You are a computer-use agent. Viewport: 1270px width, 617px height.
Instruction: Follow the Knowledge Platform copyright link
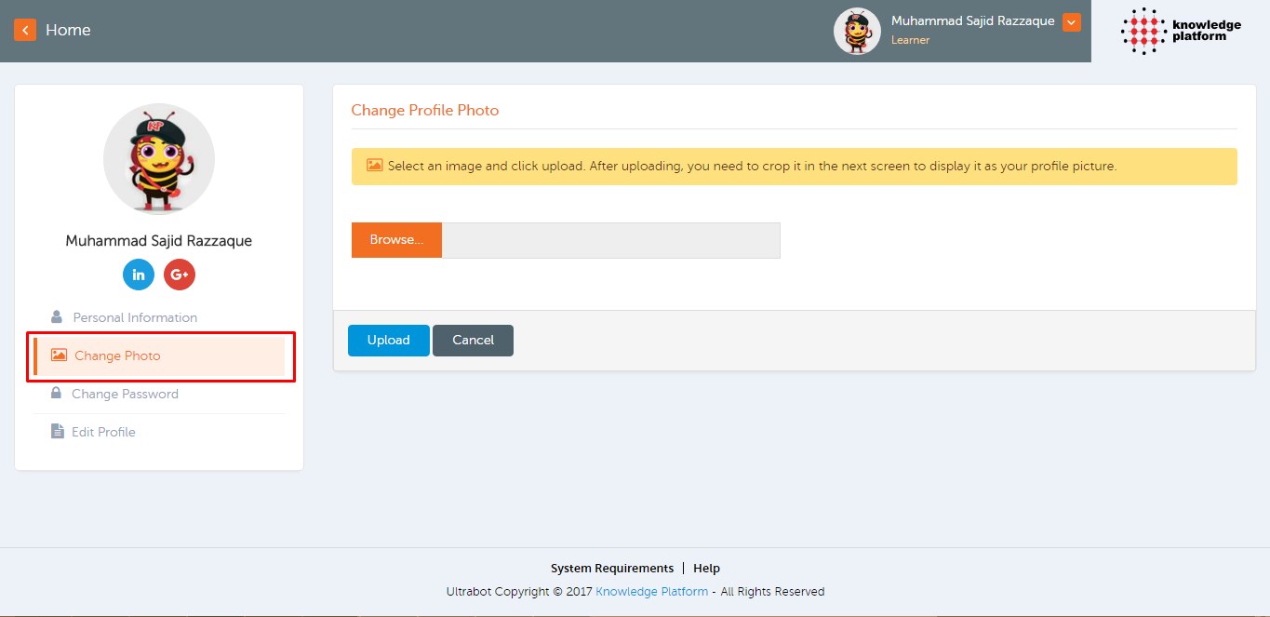[x=651, y=592]
